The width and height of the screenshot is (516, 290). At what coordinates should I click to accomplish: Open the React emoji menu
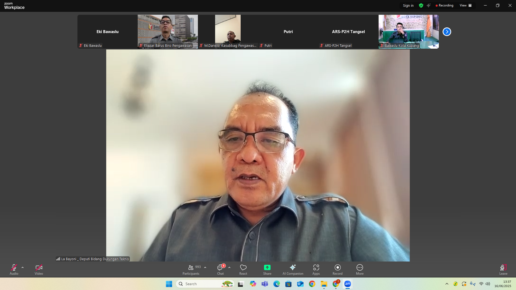point(243,270)
